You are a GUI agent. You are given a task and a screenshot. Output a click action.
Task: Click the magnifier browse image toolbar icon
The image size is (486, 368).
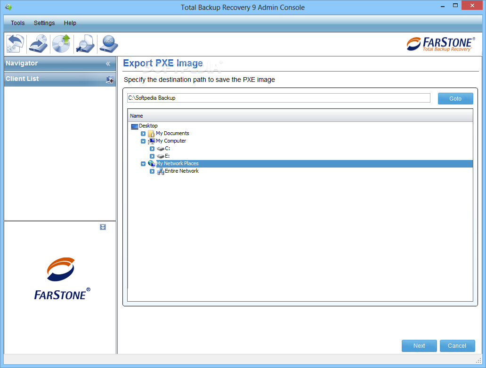point(85,44)
